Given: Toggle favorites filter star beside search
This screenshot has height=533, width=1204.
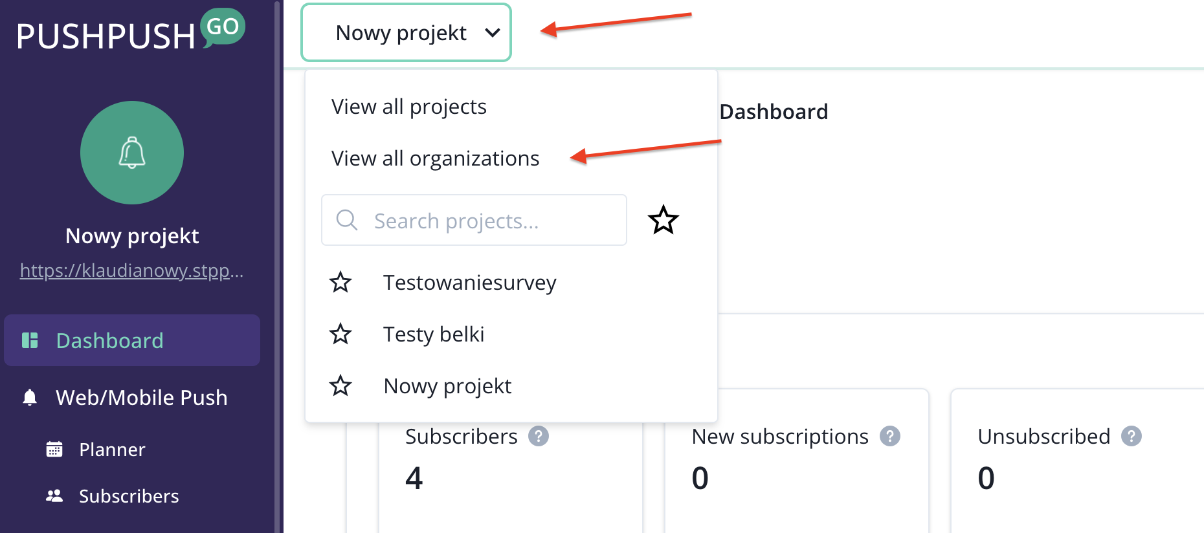Looking at the screenshot, I should 663,220.
